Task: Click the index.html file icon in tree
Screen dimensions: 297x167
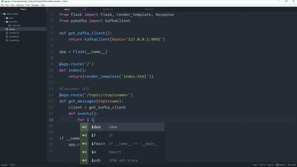Action: 10,26
